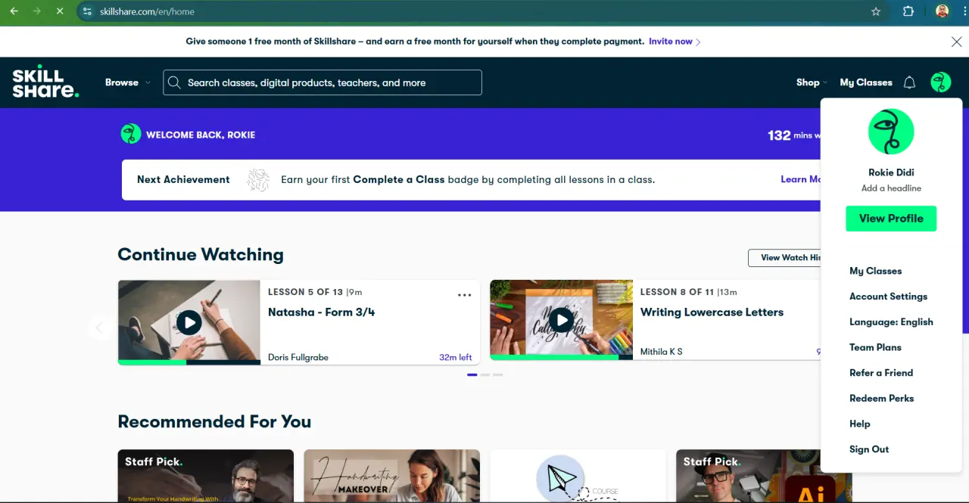Click in the search classes field
Screen dimensions: 969x503
coord(322,82)
